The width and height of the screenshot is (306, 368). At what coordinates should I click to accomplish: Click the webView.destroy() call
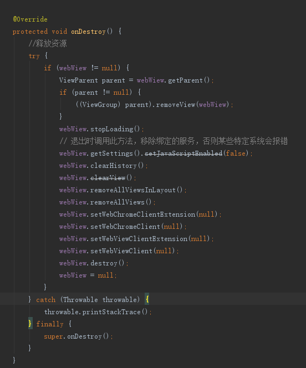click(94, 263)
